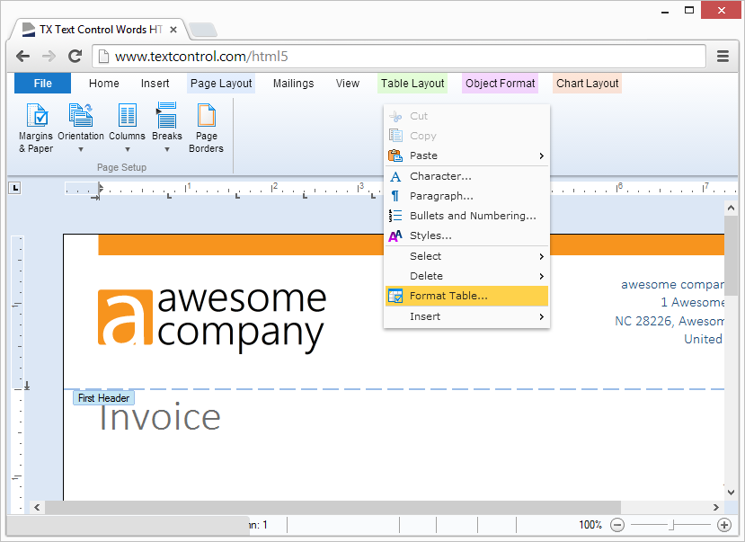This screenshot has height=542, width=745.
Task: Click the Copy icon in context menu
Action: click(395, 136)
